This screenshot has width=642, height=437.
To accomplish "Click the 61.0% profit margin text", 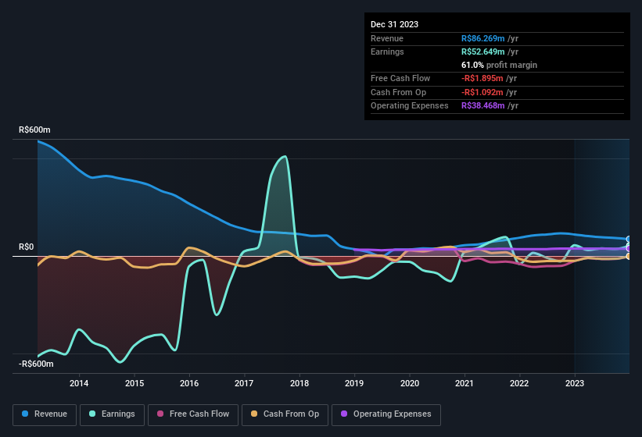I will point(499,65).
